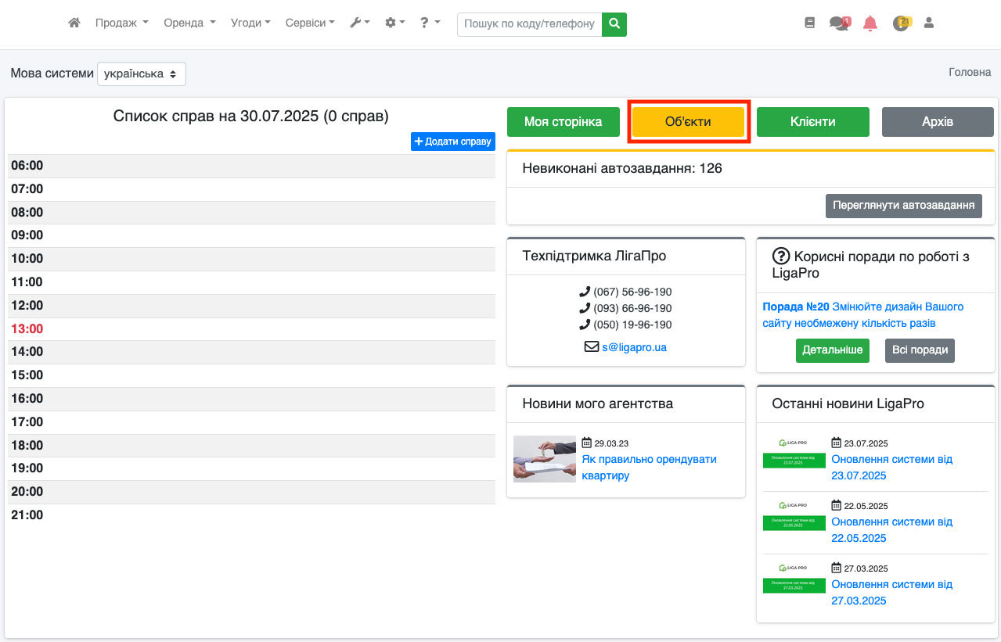
Task: Open the wrench tools menu
Action: (x=359, y=23)
